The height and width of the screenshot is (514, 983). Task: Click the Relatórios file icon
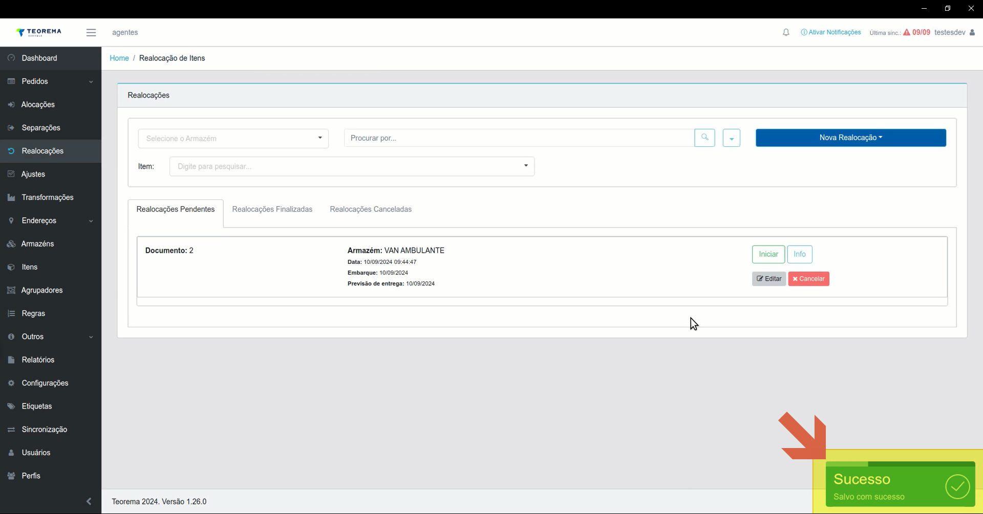(x=11, y=360)
